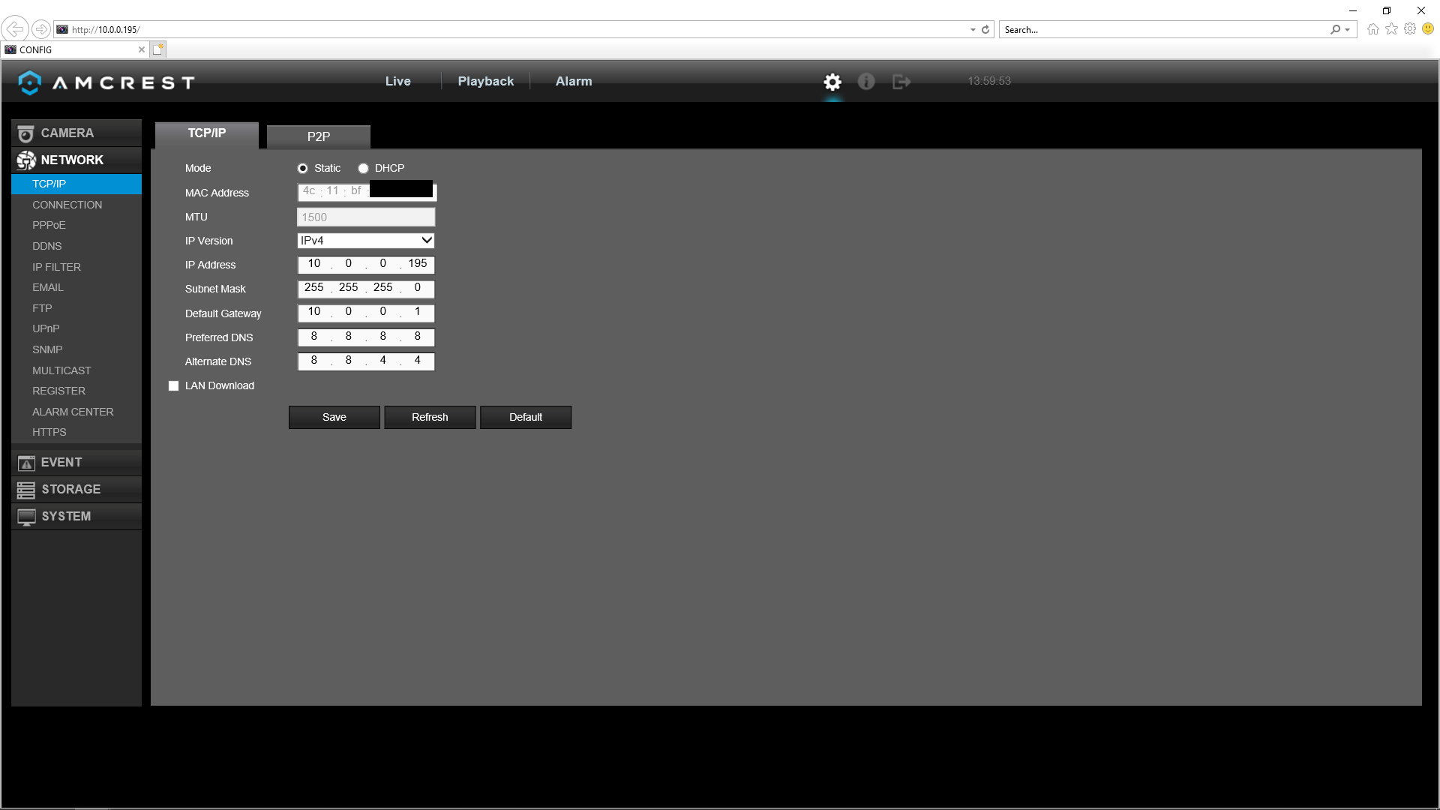1440x810 pixels.
Task: Expand the CAMERA menu section
Action: (x=76, y=133)
